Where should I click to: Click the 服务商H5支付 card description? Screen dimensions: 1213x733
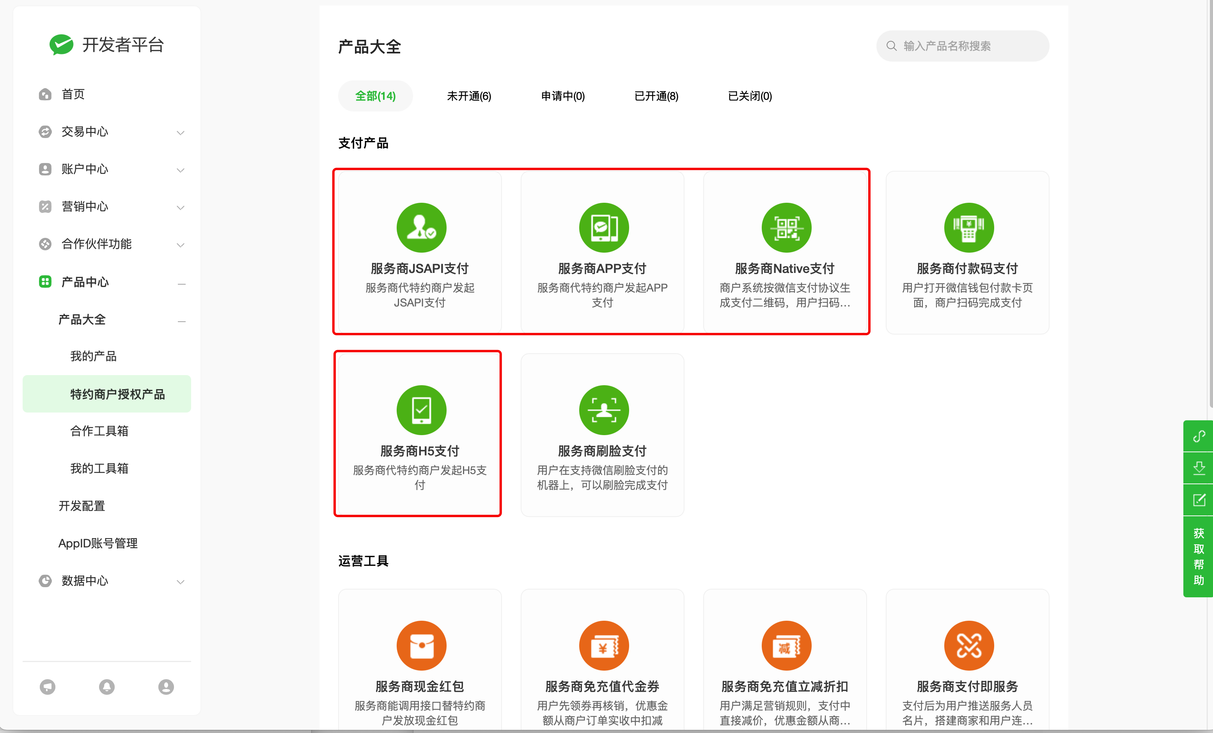click(419, 478)
